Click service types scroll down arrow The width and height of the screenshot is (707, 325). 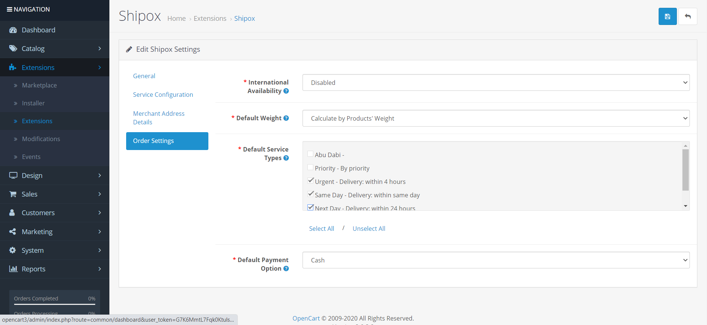[685, 206]
